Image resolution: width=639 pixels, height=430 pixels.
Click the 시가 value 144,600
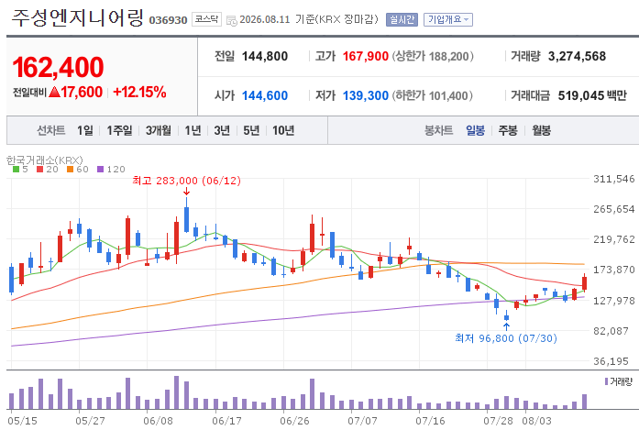[x=265, y=95]
